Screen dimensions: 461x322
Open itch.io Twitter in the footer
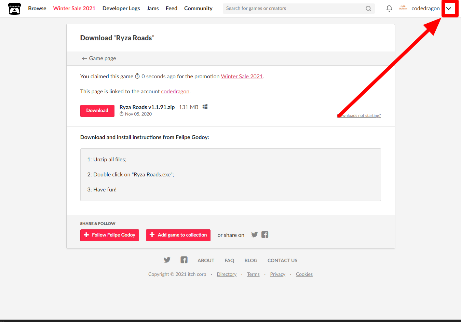tap(167, 260)
